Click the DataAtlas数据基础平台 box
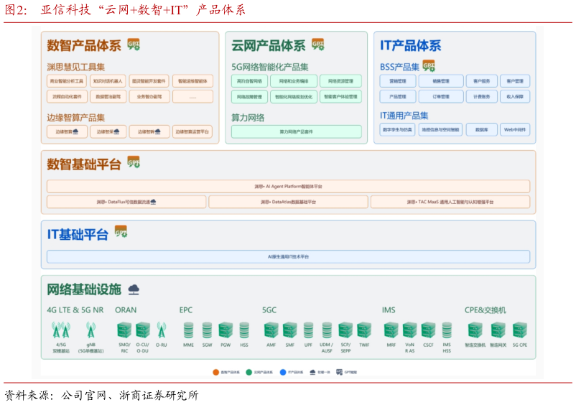The image size is (576, 405). pyautogui.click(x=289, y=202)
